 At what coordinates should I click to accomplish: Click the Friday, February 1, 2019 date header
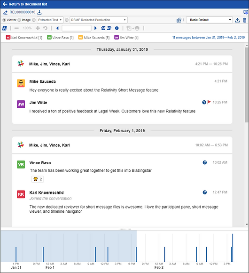pos(122,131)
